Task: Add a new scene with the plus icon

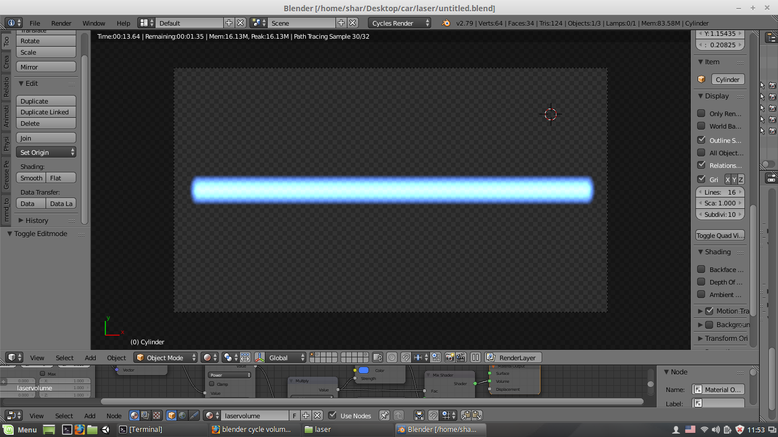Action: [341, 23]
